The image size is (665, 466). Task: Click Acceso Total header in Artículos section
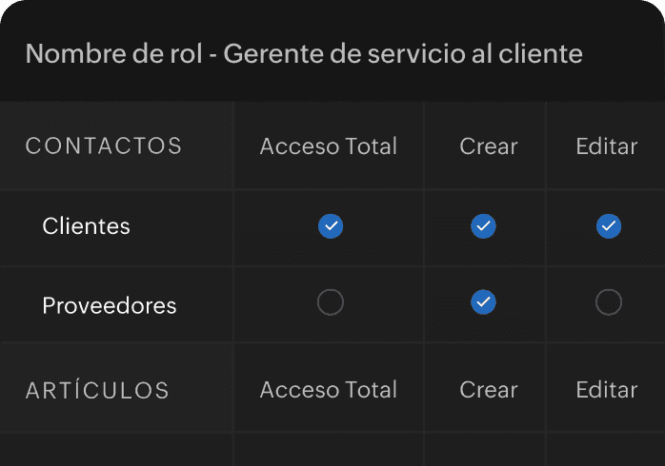click(x=329, y=389)
